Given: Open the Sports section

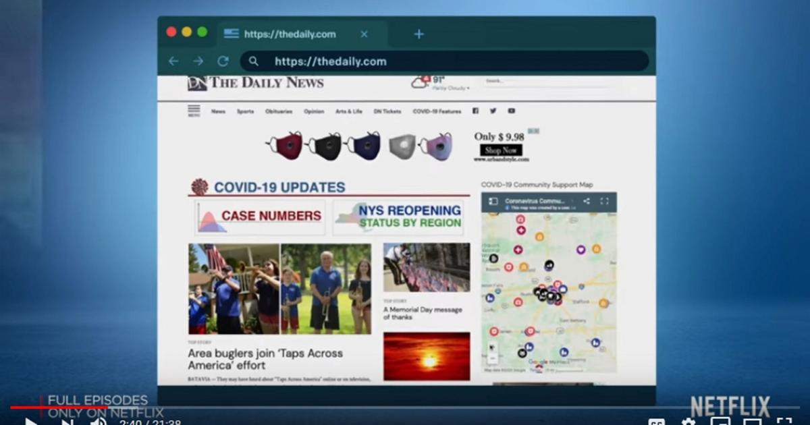Looking at the screenshot, I should tap(245, 111).
